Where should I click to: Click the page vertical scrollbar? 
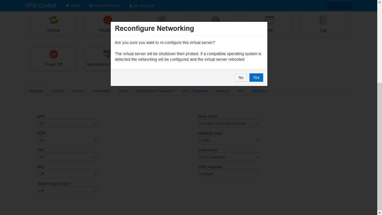pyautogui.click(x=379, y=140)
